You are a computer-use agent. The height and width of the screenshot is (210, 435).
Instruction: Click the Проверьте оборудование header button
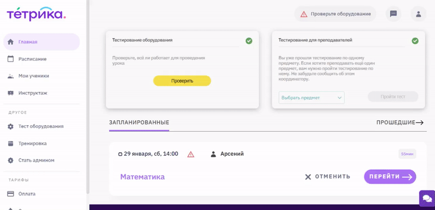[x=335, y=14]
